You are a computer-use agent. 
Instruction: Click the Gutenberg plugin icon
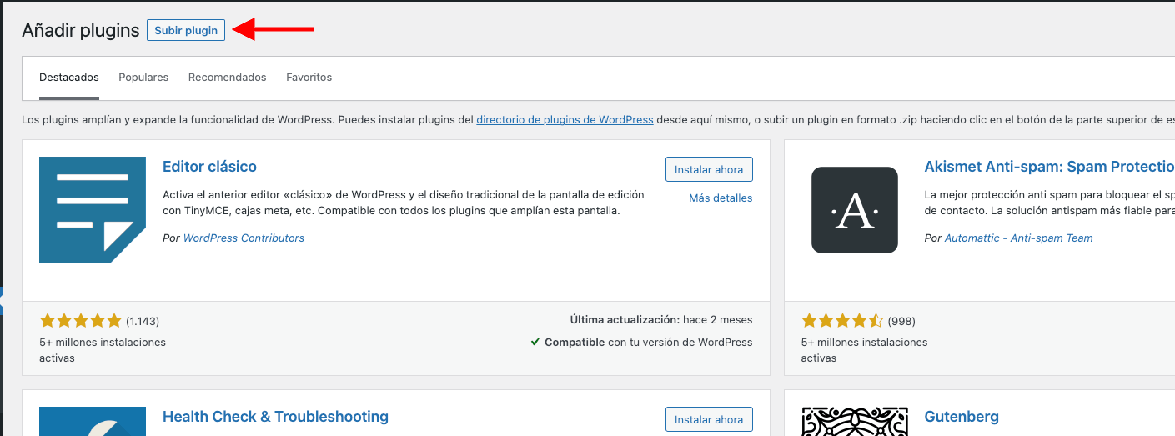pos(855,422)
